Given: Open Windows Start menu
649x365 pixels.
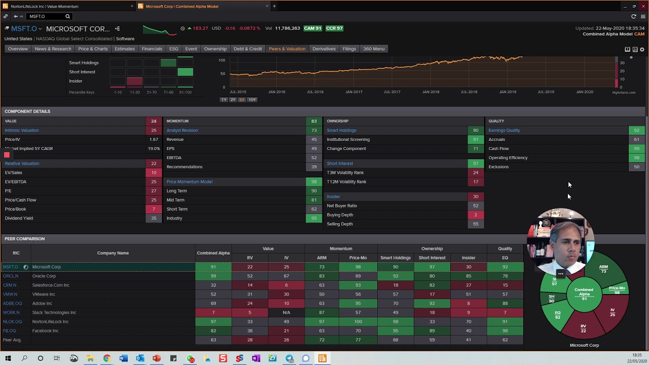Looking at the screenshot, I should [8, 358].
